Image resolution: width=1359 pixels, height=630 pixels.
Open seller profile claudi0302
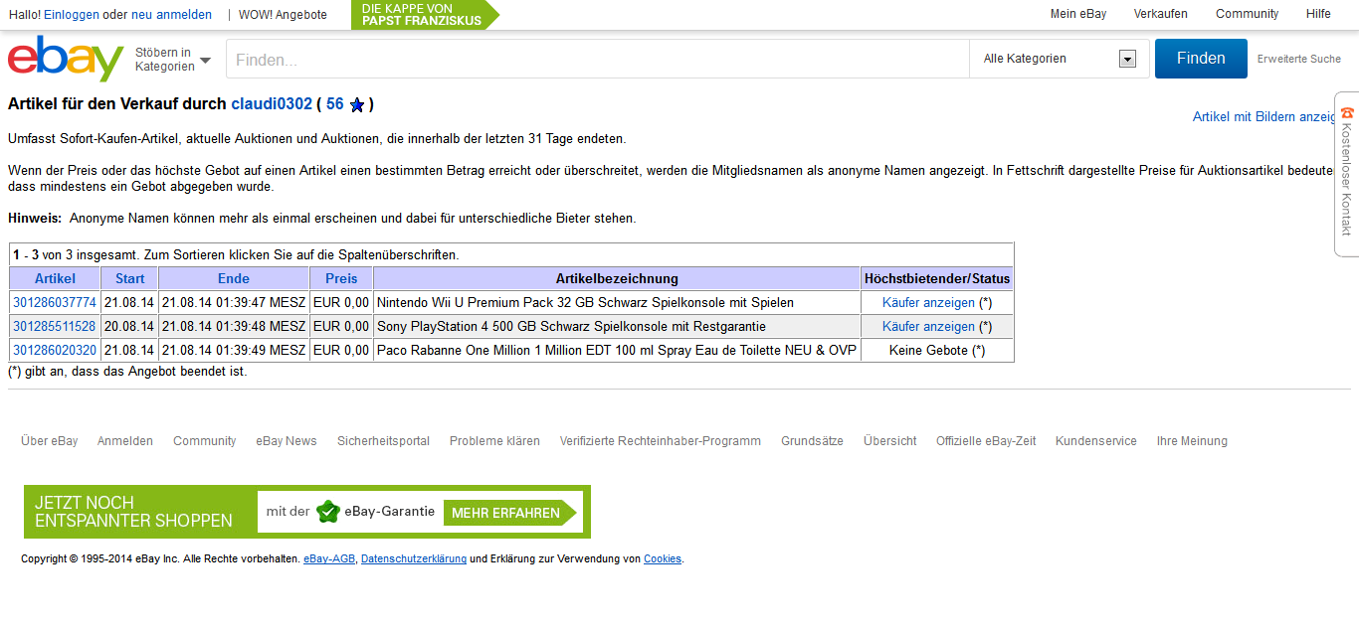point(272,104)
